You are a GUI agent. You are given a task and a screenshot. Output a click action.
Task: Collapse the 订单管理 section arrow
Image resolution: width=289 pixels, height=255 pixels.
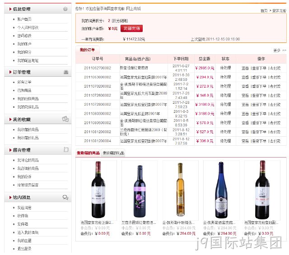click(10, 72)
